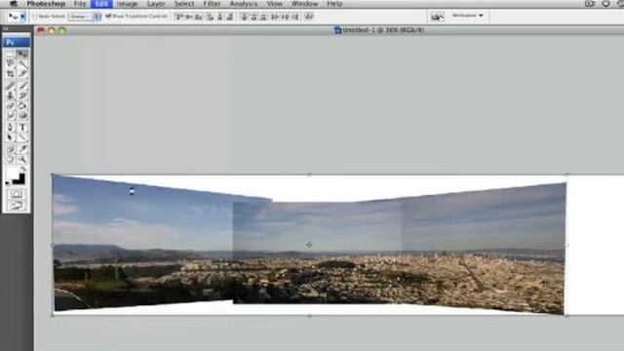This screenshot has width=624, height=351.
Task: Select the Dodge tool
Action: [22, 116]
